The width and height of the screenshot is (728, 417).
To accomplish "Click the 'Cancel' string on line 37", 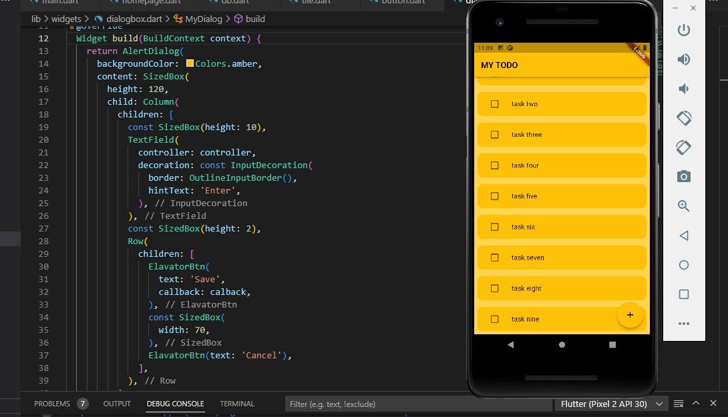I will (x=261, y=356).
